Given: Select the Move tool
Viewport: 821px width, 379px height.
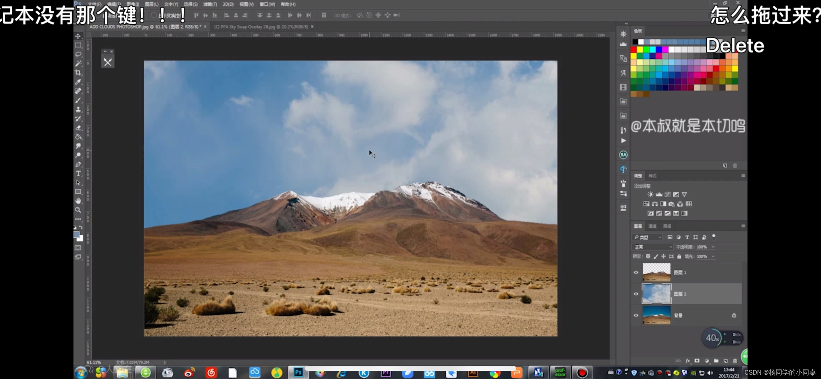Looking at the screenshot, I should [x=78, y=36].
